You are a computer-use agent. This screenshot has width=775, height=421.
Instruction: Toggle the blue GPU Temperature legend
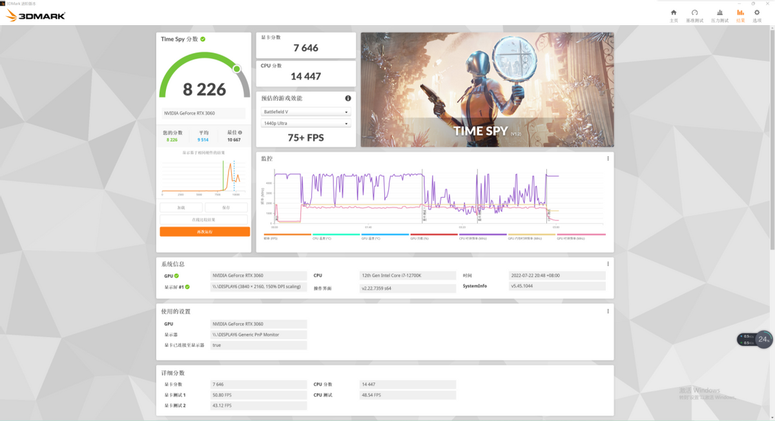pos(385,237)
